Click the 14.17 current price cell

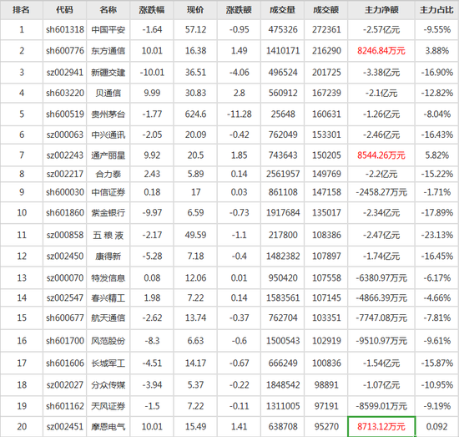(195, 363)
